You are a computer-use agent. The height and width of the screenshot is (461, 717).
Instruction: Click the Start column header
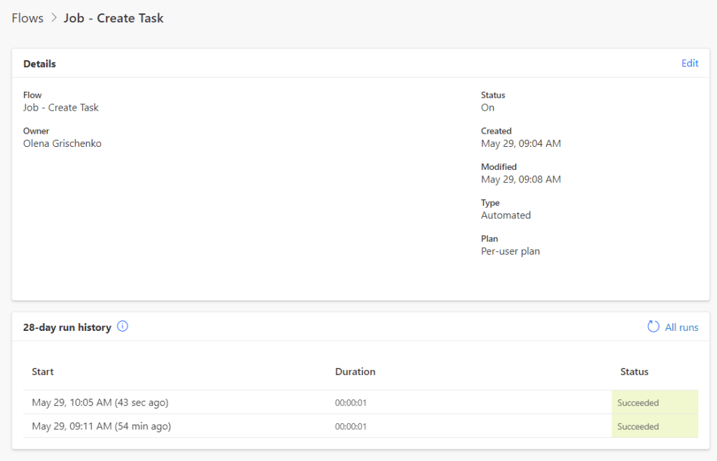tap(43, 371)
